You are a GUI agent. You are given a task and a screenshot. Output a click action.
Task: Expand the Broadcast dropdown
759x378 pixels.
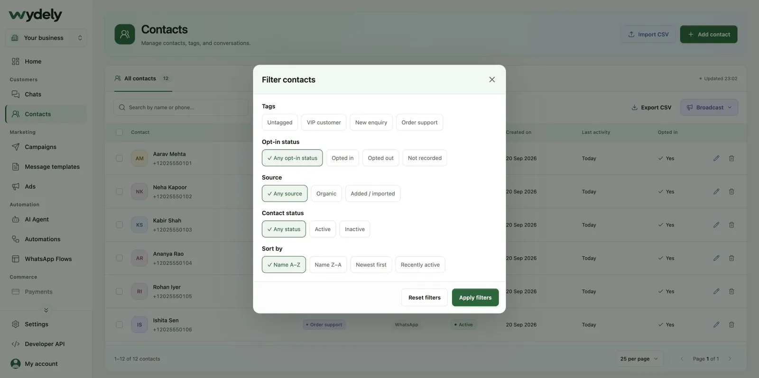tap(709, 108)
